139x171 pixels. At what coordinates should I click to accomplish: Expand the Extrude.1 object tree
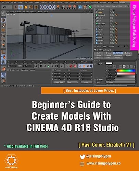point(95,24)
